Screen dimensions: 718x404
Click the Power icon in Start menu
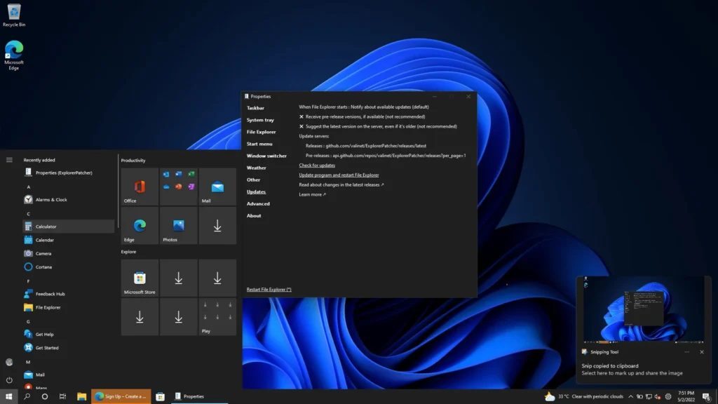pyautogui.click(x=9, y=379)
